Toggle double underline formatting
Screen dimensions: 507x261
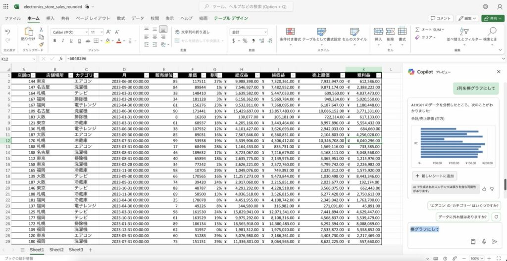79,41
